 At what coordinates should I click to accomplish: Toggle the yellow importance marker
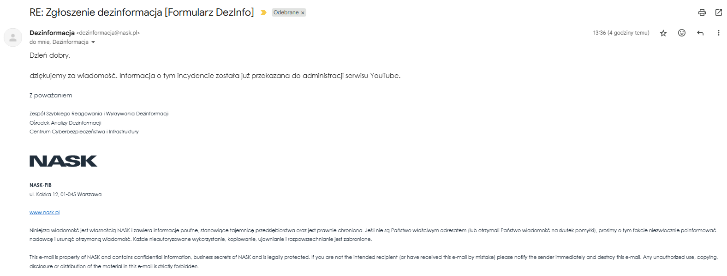pyautogui.click(x=263, y=12)
